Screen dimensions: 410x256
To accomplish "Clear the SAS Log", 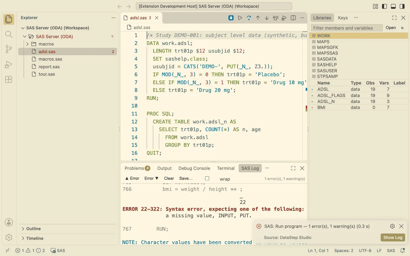I will 169,179.
